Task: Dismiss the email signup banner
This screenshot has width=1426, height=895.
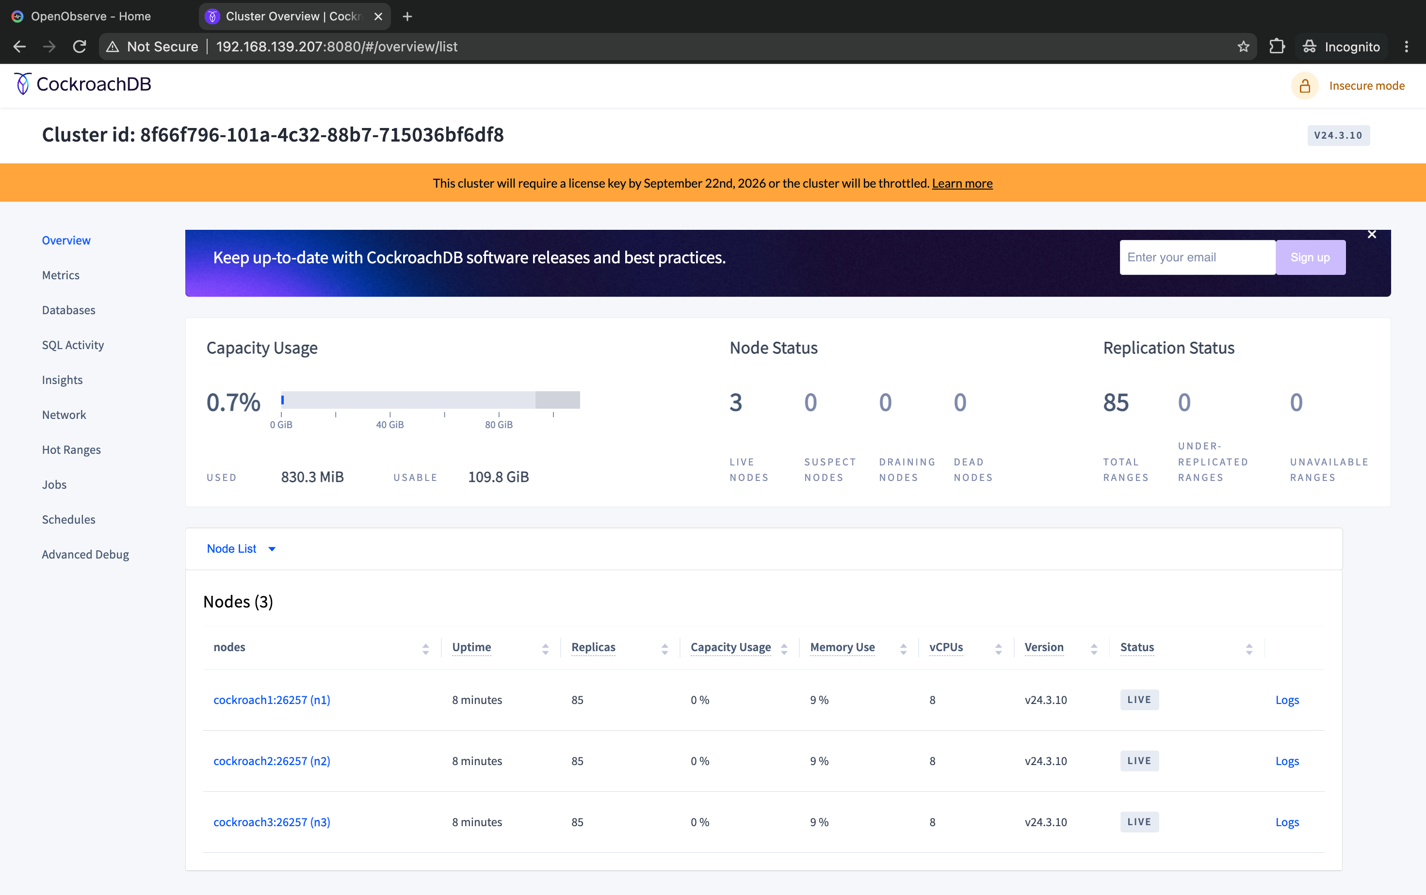Action: pyautogui.click(x=1372, y=234)
